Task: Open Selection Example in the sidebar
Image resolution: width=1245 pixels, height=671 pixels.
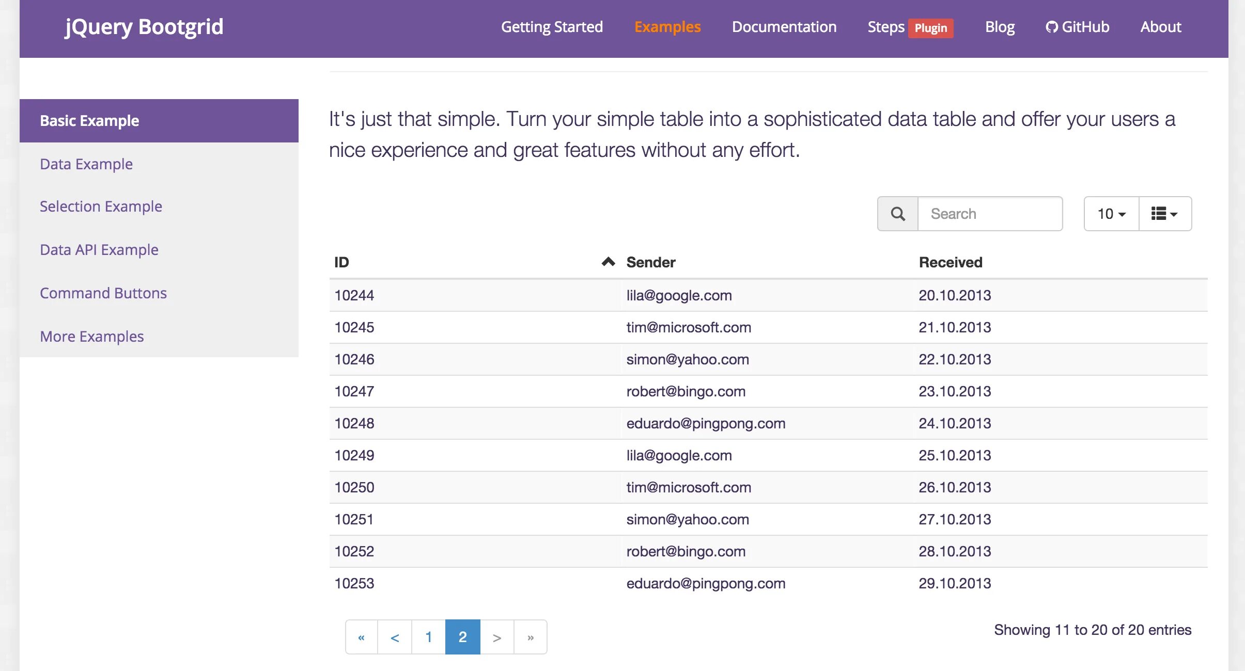Action: pos(101,206)
